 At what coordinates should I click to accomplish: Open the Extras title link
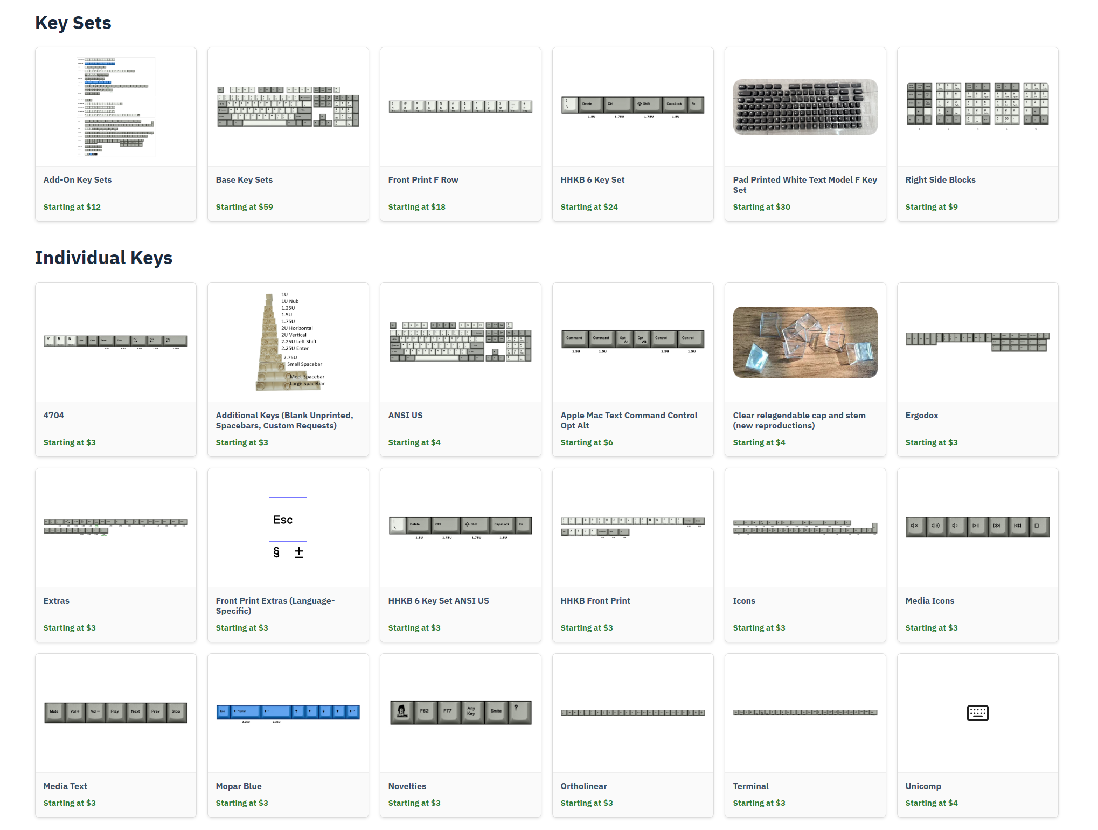click(x=57, y=601)
